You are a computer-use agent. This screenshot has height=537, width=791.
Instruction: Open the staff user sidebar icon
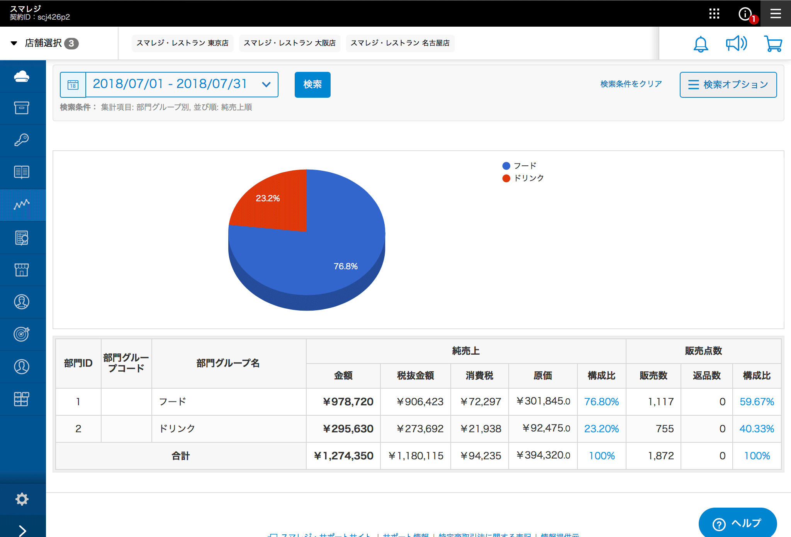(x=22, y=367)
